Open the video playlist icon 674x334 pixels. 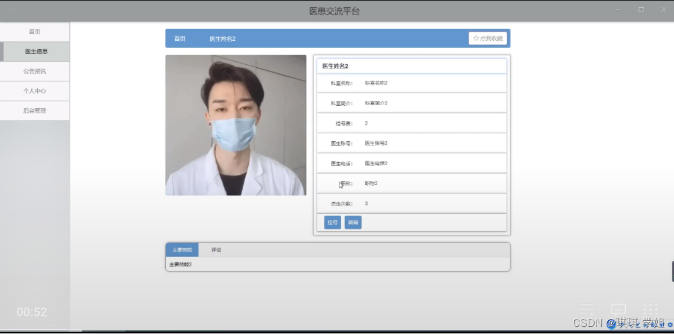pos(586,310)
